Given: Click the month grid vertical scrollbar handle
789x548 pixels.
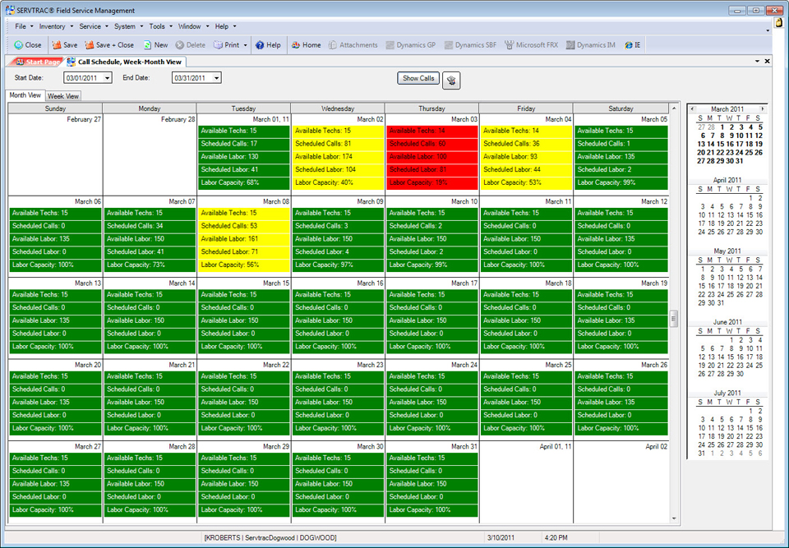Looking at the screenshot, I should tap(675, 317).
